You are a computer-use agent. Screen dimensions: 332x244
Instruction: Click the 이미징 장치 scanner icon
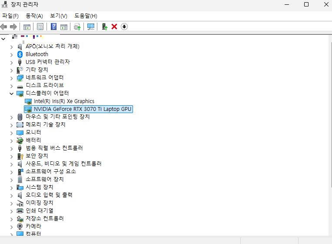pyautogui.click(x=20, y=203)
